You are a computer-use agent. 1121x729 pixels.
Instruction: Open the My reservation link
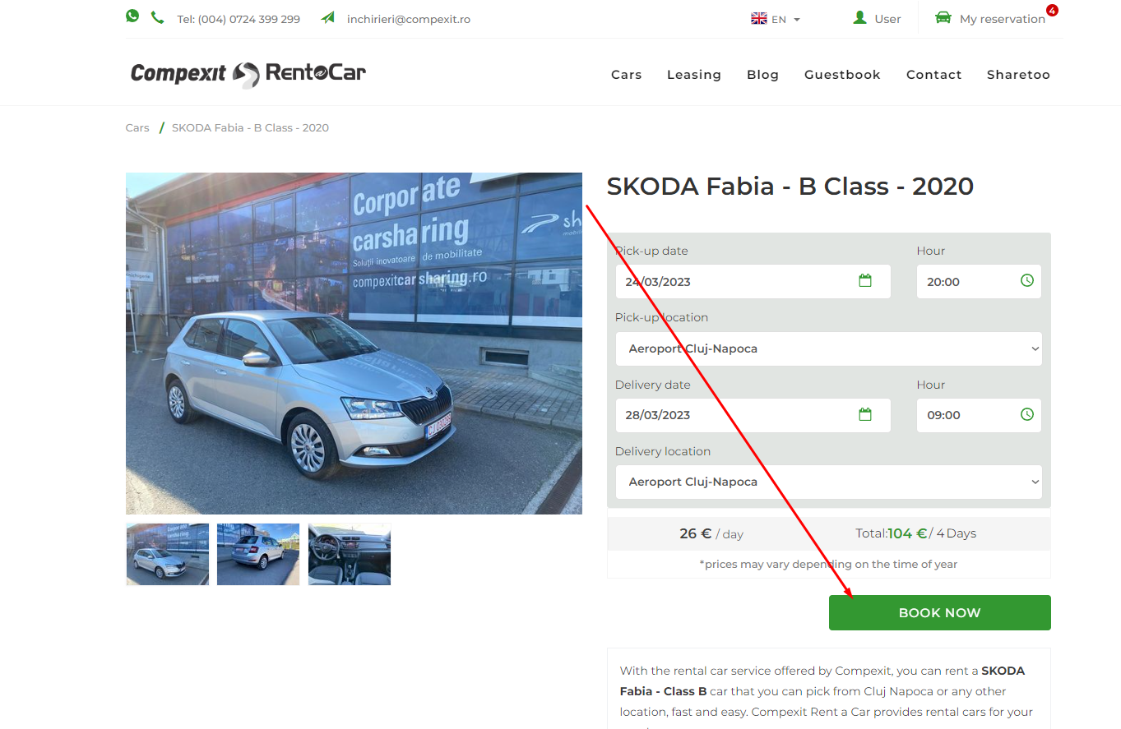[1002, 19]
